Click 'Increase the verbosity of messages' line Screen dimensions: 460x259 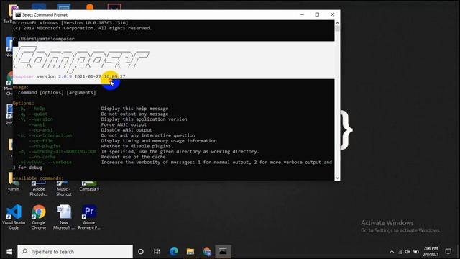(216, 162)
